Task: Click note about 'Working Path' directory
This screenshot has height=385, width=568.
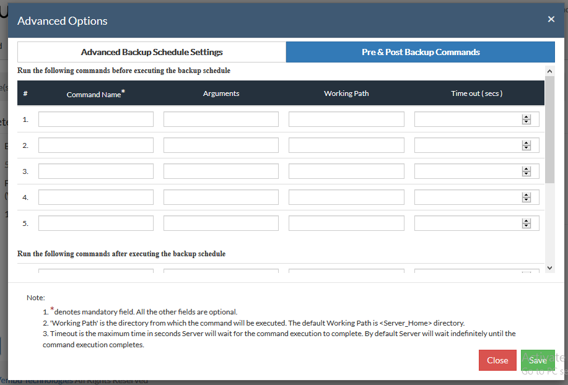Action: tap(253, 322)
